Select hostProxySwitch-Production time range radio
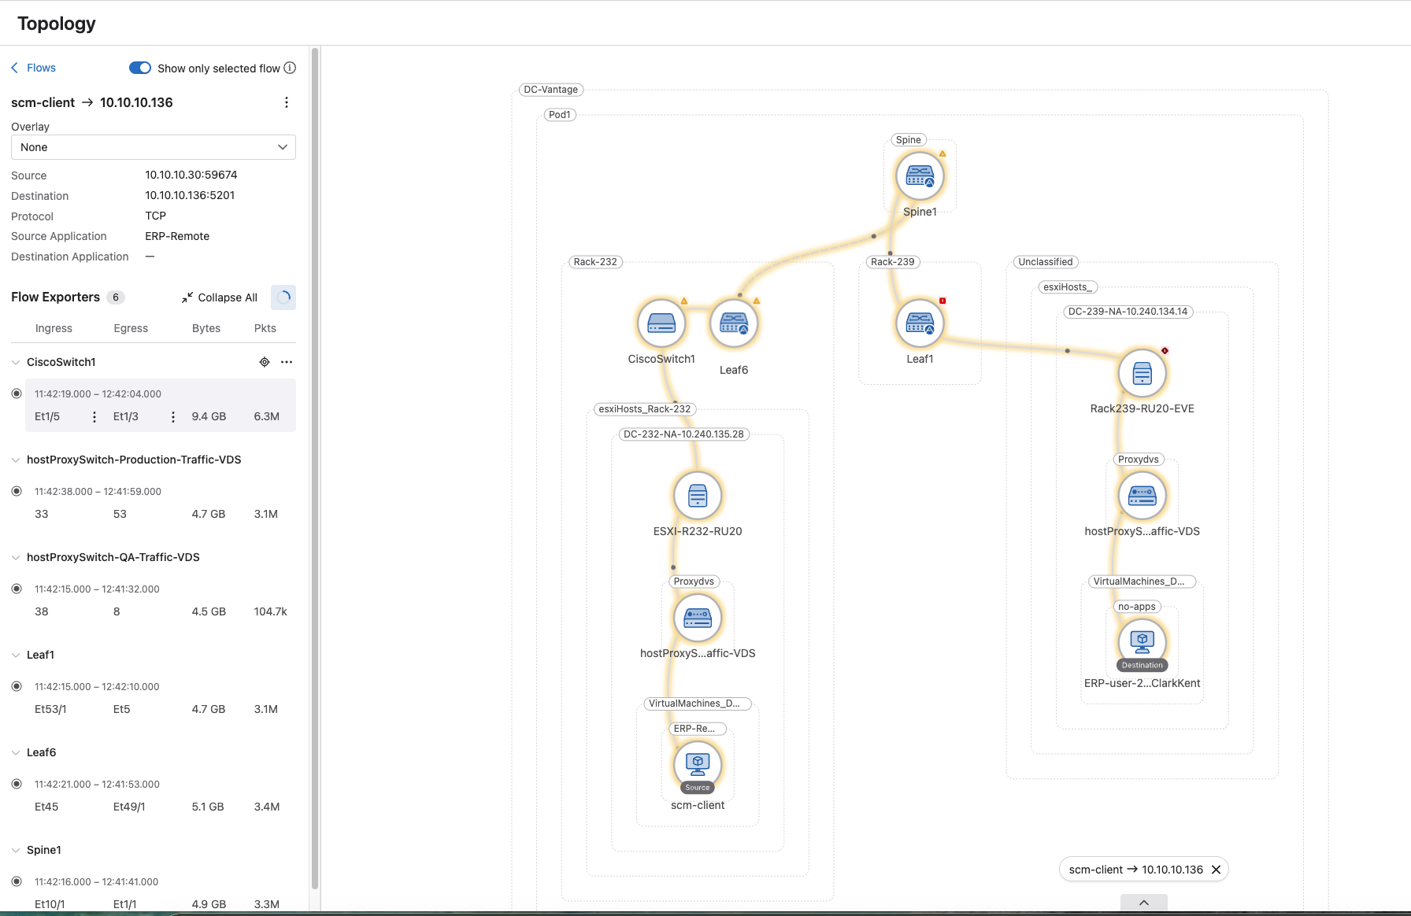 (x=17, y=491)
